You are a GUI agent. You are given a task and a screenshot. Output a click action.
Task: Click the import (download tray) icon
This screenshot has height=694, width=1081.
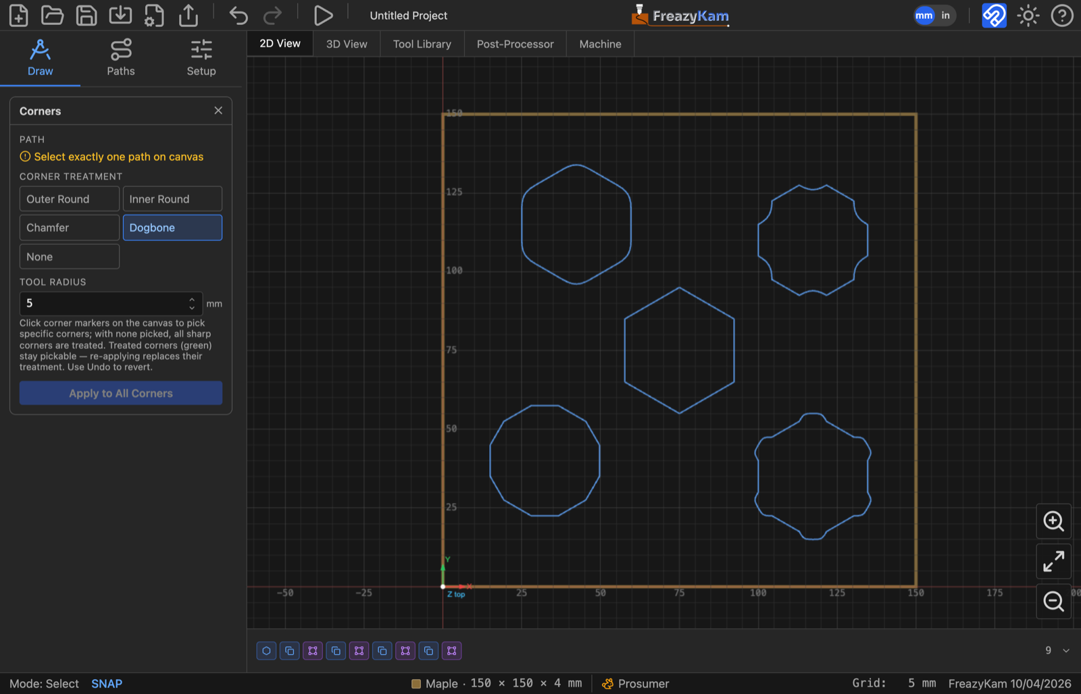coord(120,15)
